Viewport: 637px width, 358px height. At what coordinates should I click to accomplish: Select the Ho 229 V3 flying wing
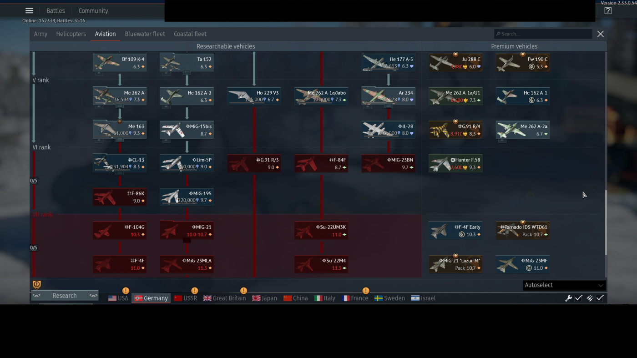[254, 96]
